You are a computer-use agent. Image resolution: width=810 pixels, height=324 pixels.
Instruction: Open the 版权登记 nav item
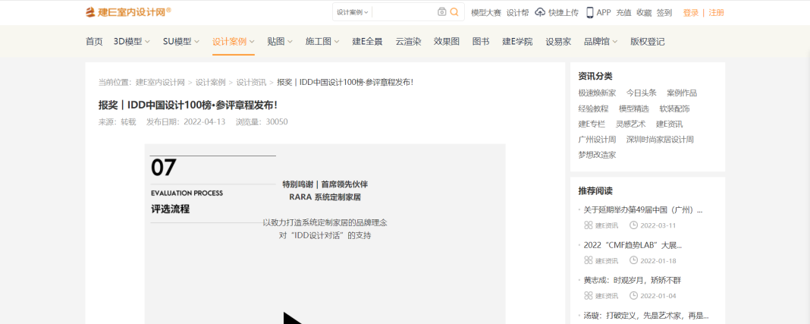pyautogui.click(x=647, y=42)
